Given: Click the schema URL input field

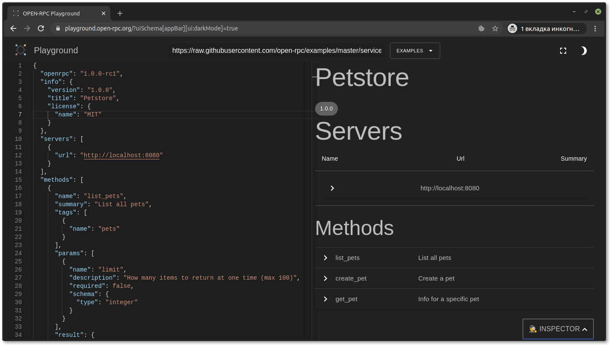Looking at the screenshot, I should [276, 50].
